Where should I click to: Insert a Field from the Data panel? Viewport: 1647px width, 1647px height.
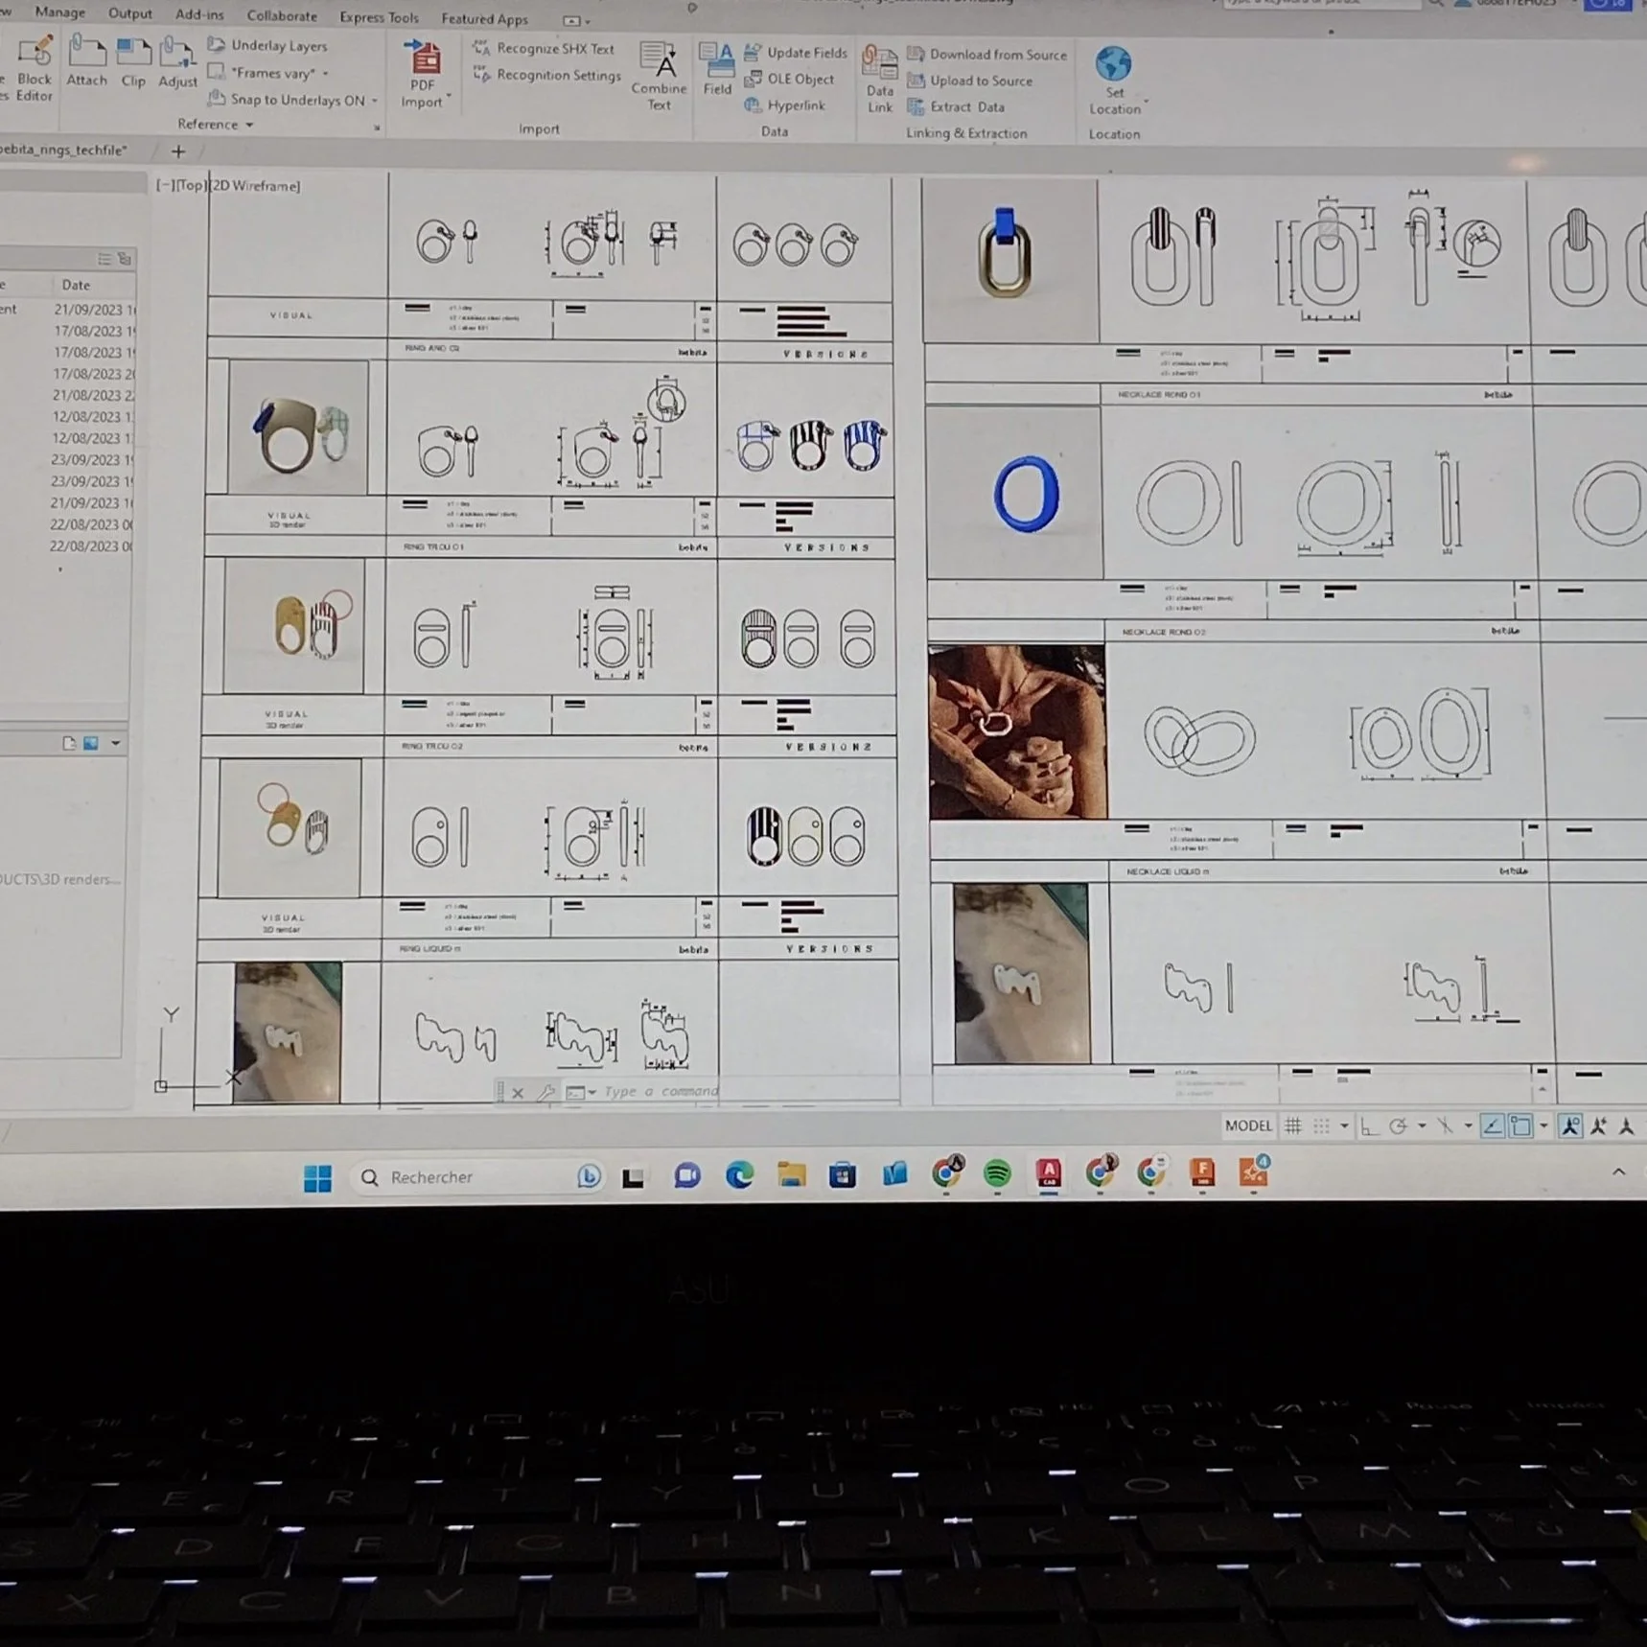point(717,69)
